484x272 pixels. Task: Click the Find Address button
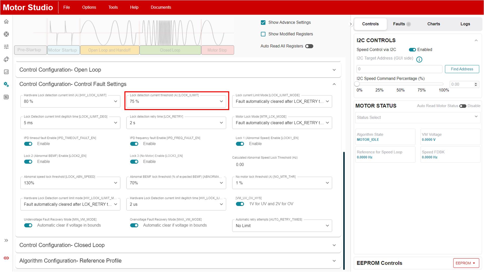coord(462,69)
